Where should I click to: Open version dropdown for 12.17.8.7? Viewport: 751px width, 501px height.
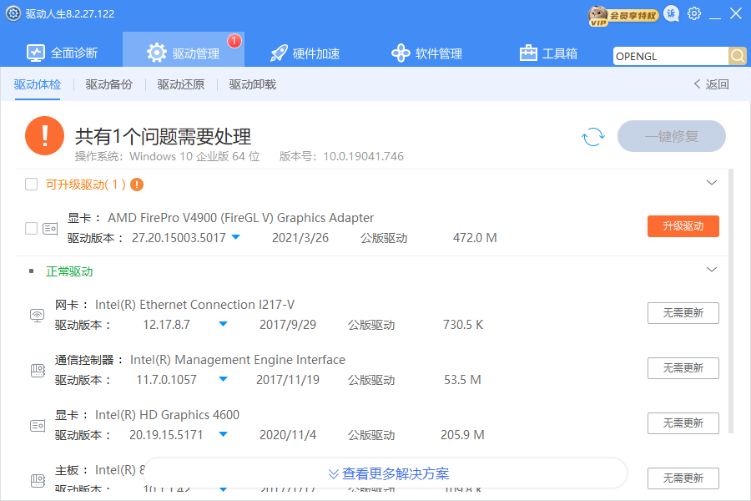(x=223, y=324)
